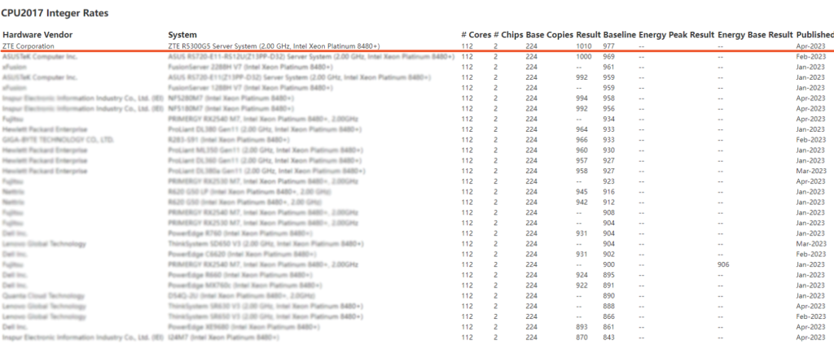Image resolution: width=834 pixels, height=353 pixels.
Task: Select the Mar-2023 date in the DL380a row
Action: tap(811, 172)
